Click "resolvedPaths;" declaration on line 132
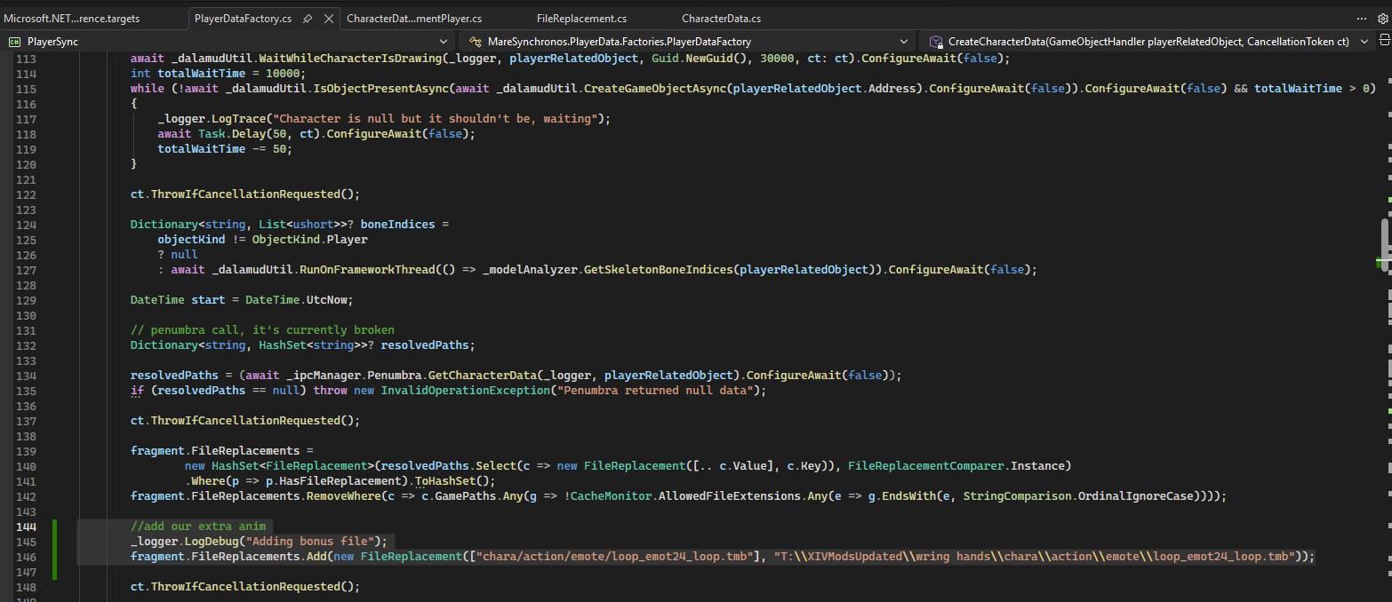This screenshot has height=602, width=1392. (x=429, y=345)
